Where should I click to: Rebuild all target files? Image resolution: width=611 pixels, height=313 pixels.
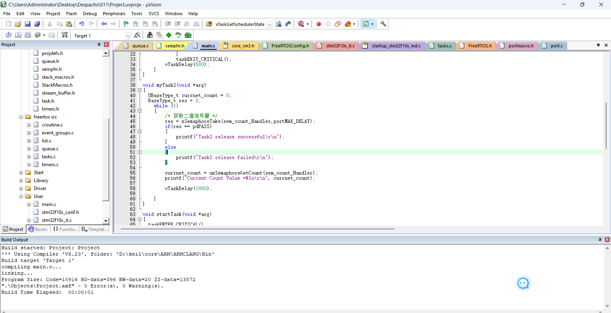[28, 35]
